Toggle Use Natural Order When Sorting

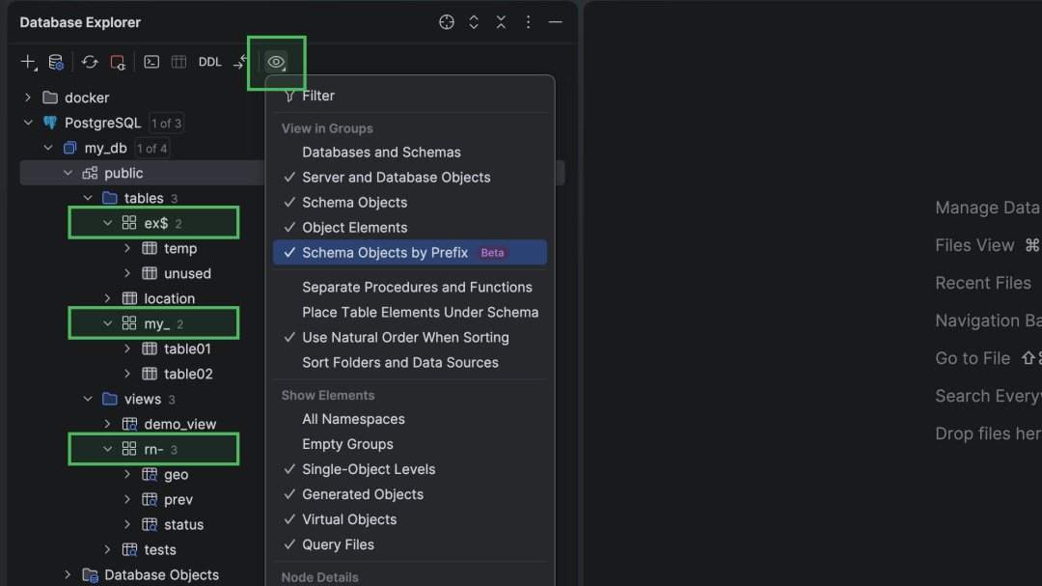coord(410,337)
